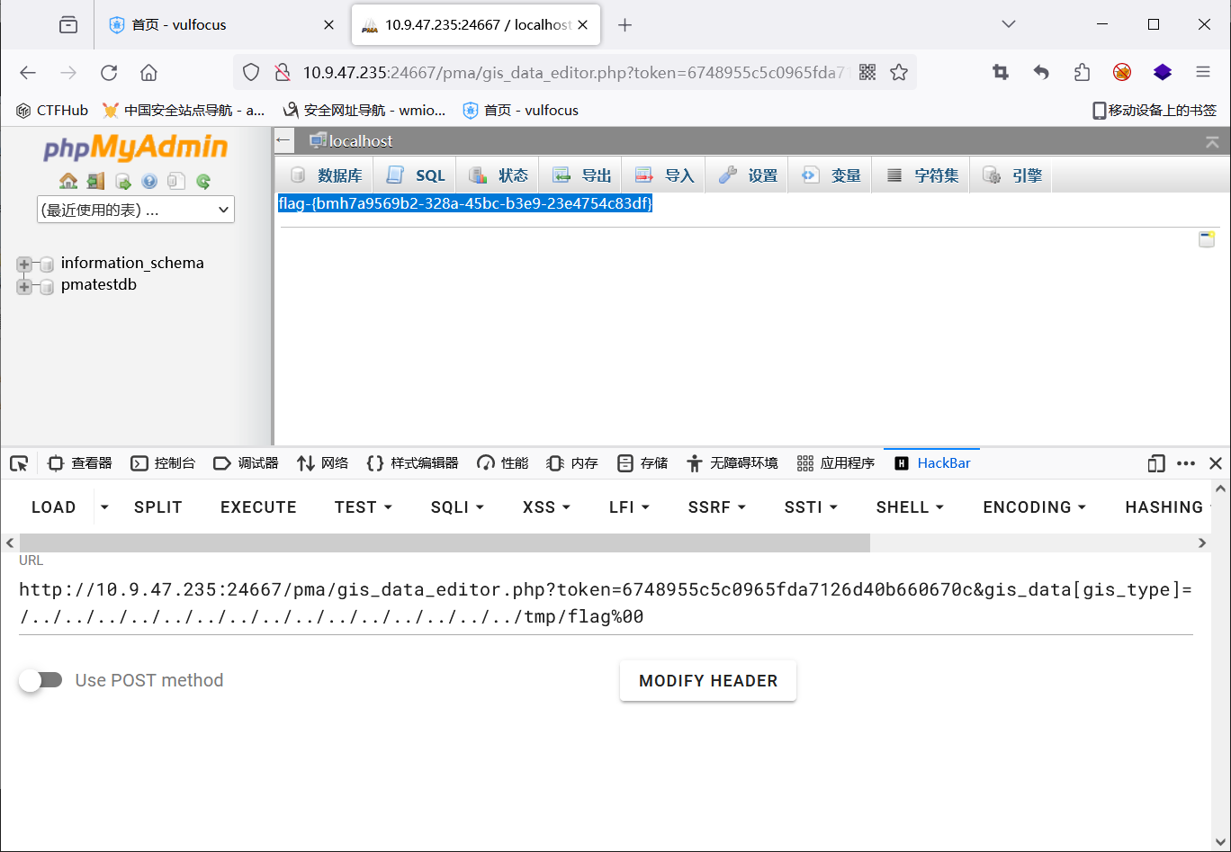The width and height of the screenshot is (1231, 852).
Task: Switch to the 控制台 devtools tab
Action: [164, 462]
